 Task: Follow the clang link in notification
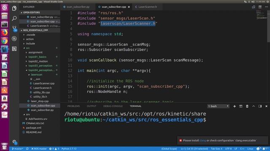point(202,141)
